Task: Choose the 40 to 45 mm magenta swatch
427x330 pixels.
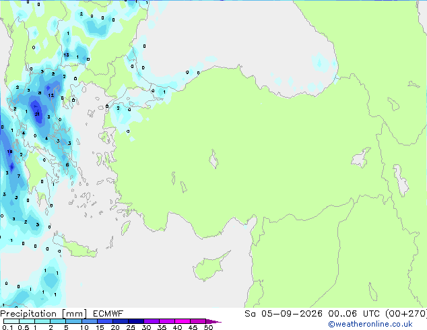Action: click(x=183, y=321)
